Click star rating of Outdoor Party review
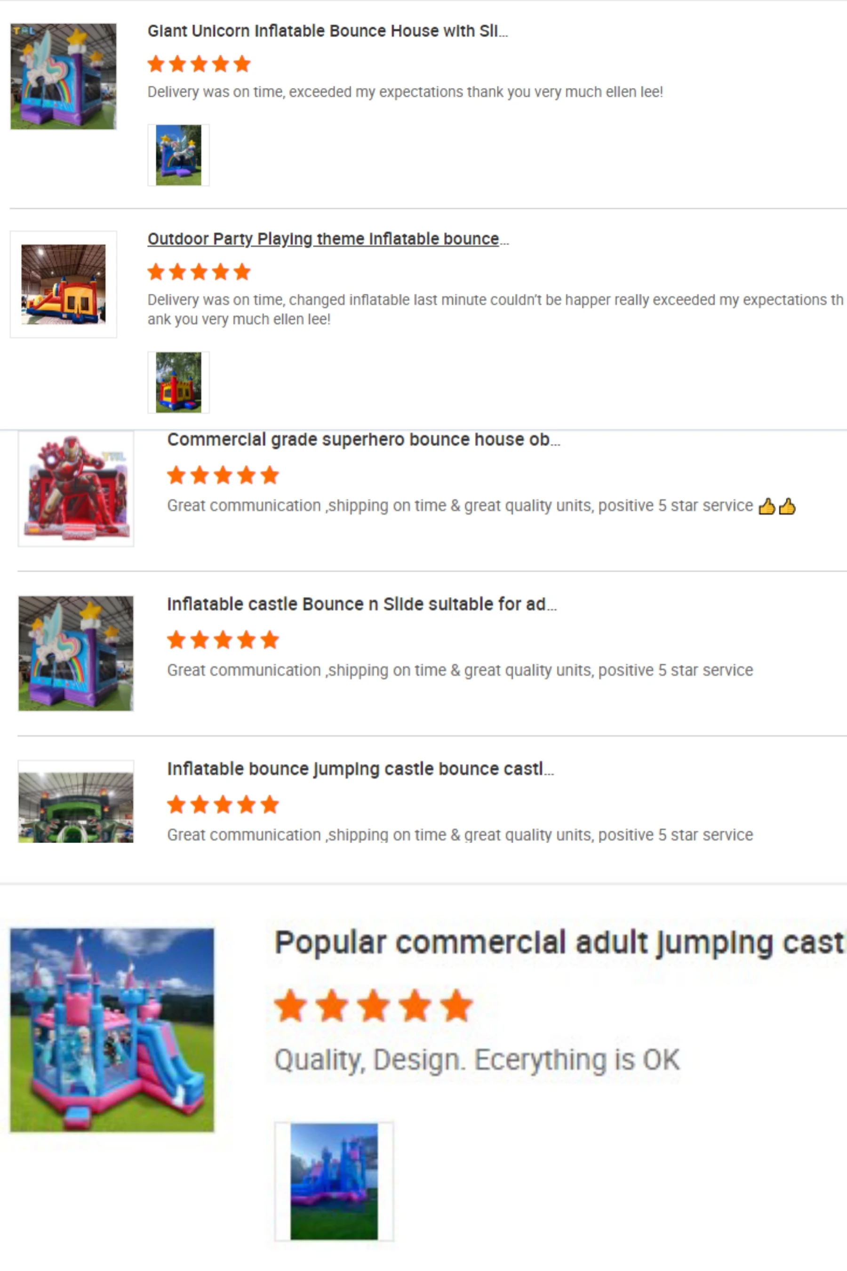 coord(199,272)
